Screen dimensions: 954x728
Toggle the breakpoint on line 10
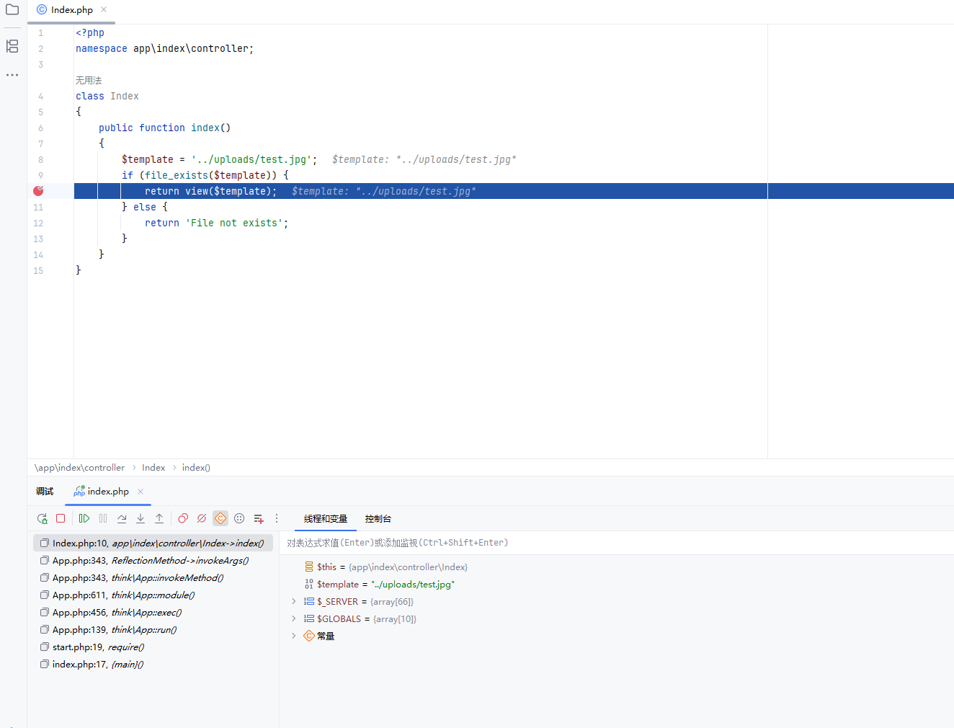(37, 190)
